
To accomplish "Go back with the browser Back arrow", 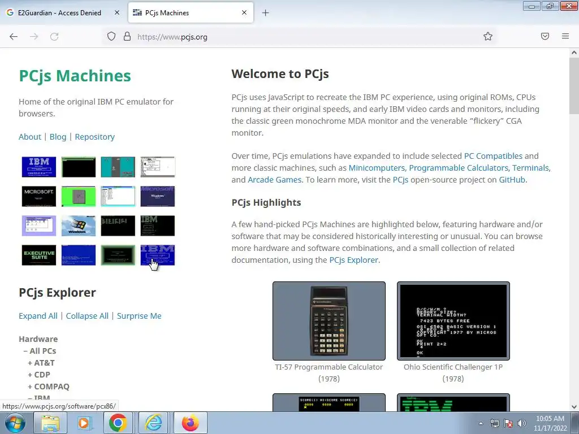I will point(14,37).
